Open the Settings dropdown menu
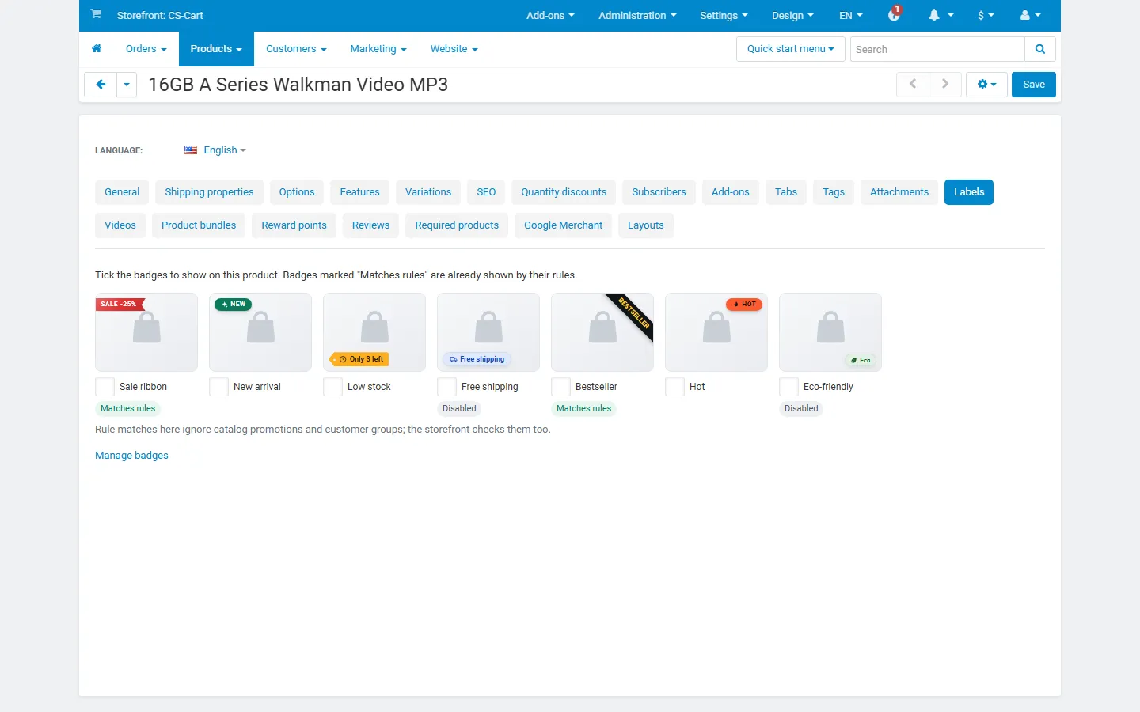 724,15
